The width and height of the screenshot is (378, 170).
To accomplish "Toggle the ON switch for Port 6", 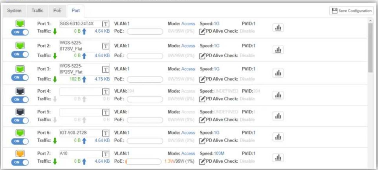I will coord(20,141).
